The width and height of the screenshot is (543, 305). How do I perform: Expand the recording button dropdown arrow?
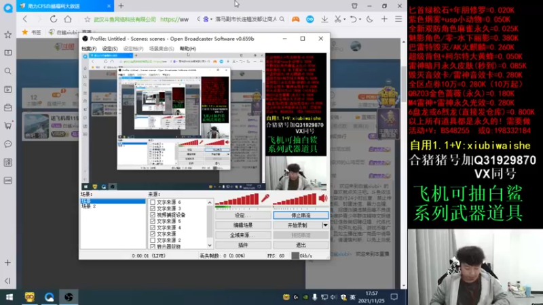[x=325, y=225]
